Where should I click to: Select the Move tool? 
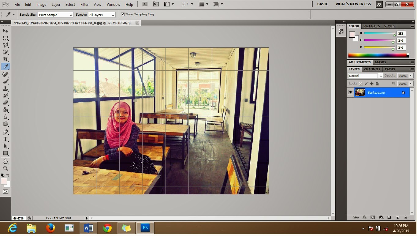pos(6,31)
